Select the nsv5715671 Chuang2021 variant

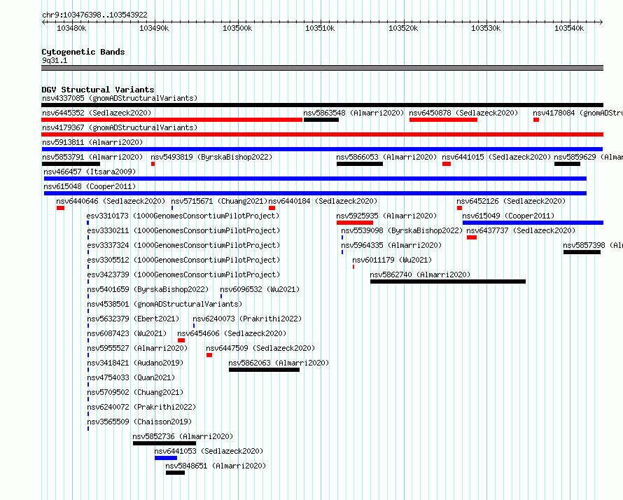[172, 208]
